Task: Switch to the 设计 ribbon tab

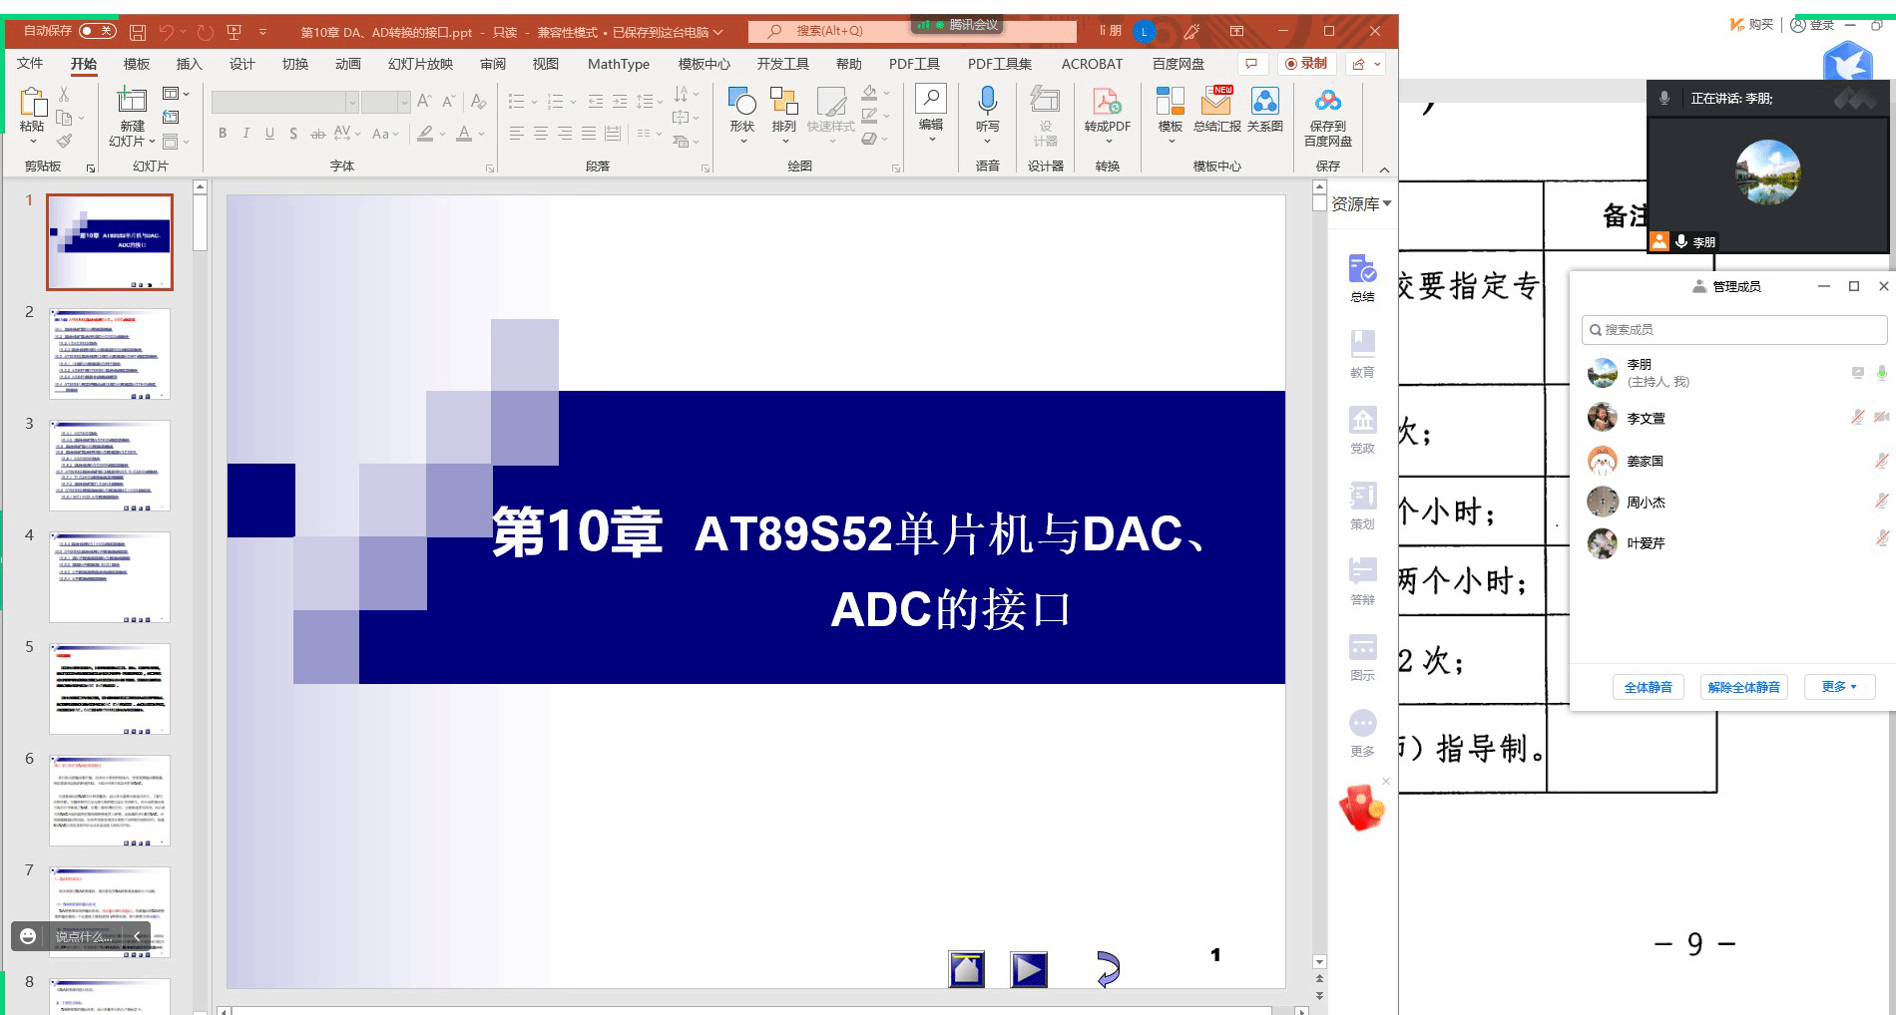Action: [x=241, y=64]
